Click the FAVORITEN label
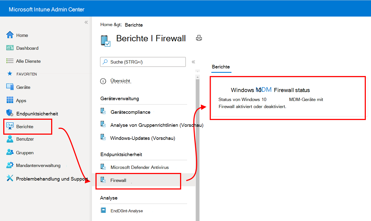The height and width of the screenshot is (221, 371). [27, 74]
